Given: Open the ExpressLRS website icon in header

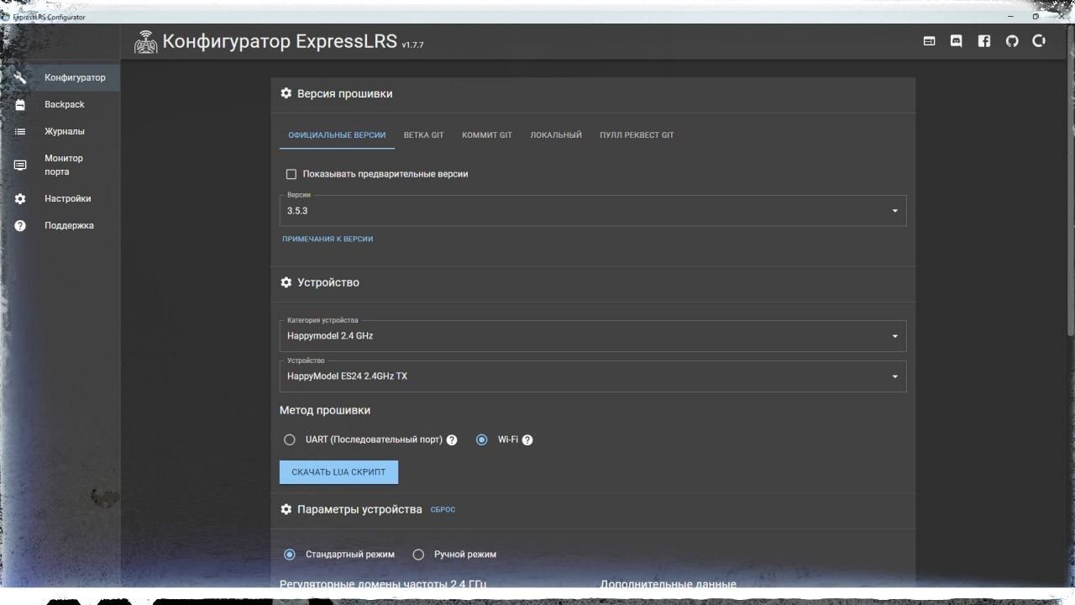Looking at the screenshot, I should pyautogui.click(x=929, y=41).
